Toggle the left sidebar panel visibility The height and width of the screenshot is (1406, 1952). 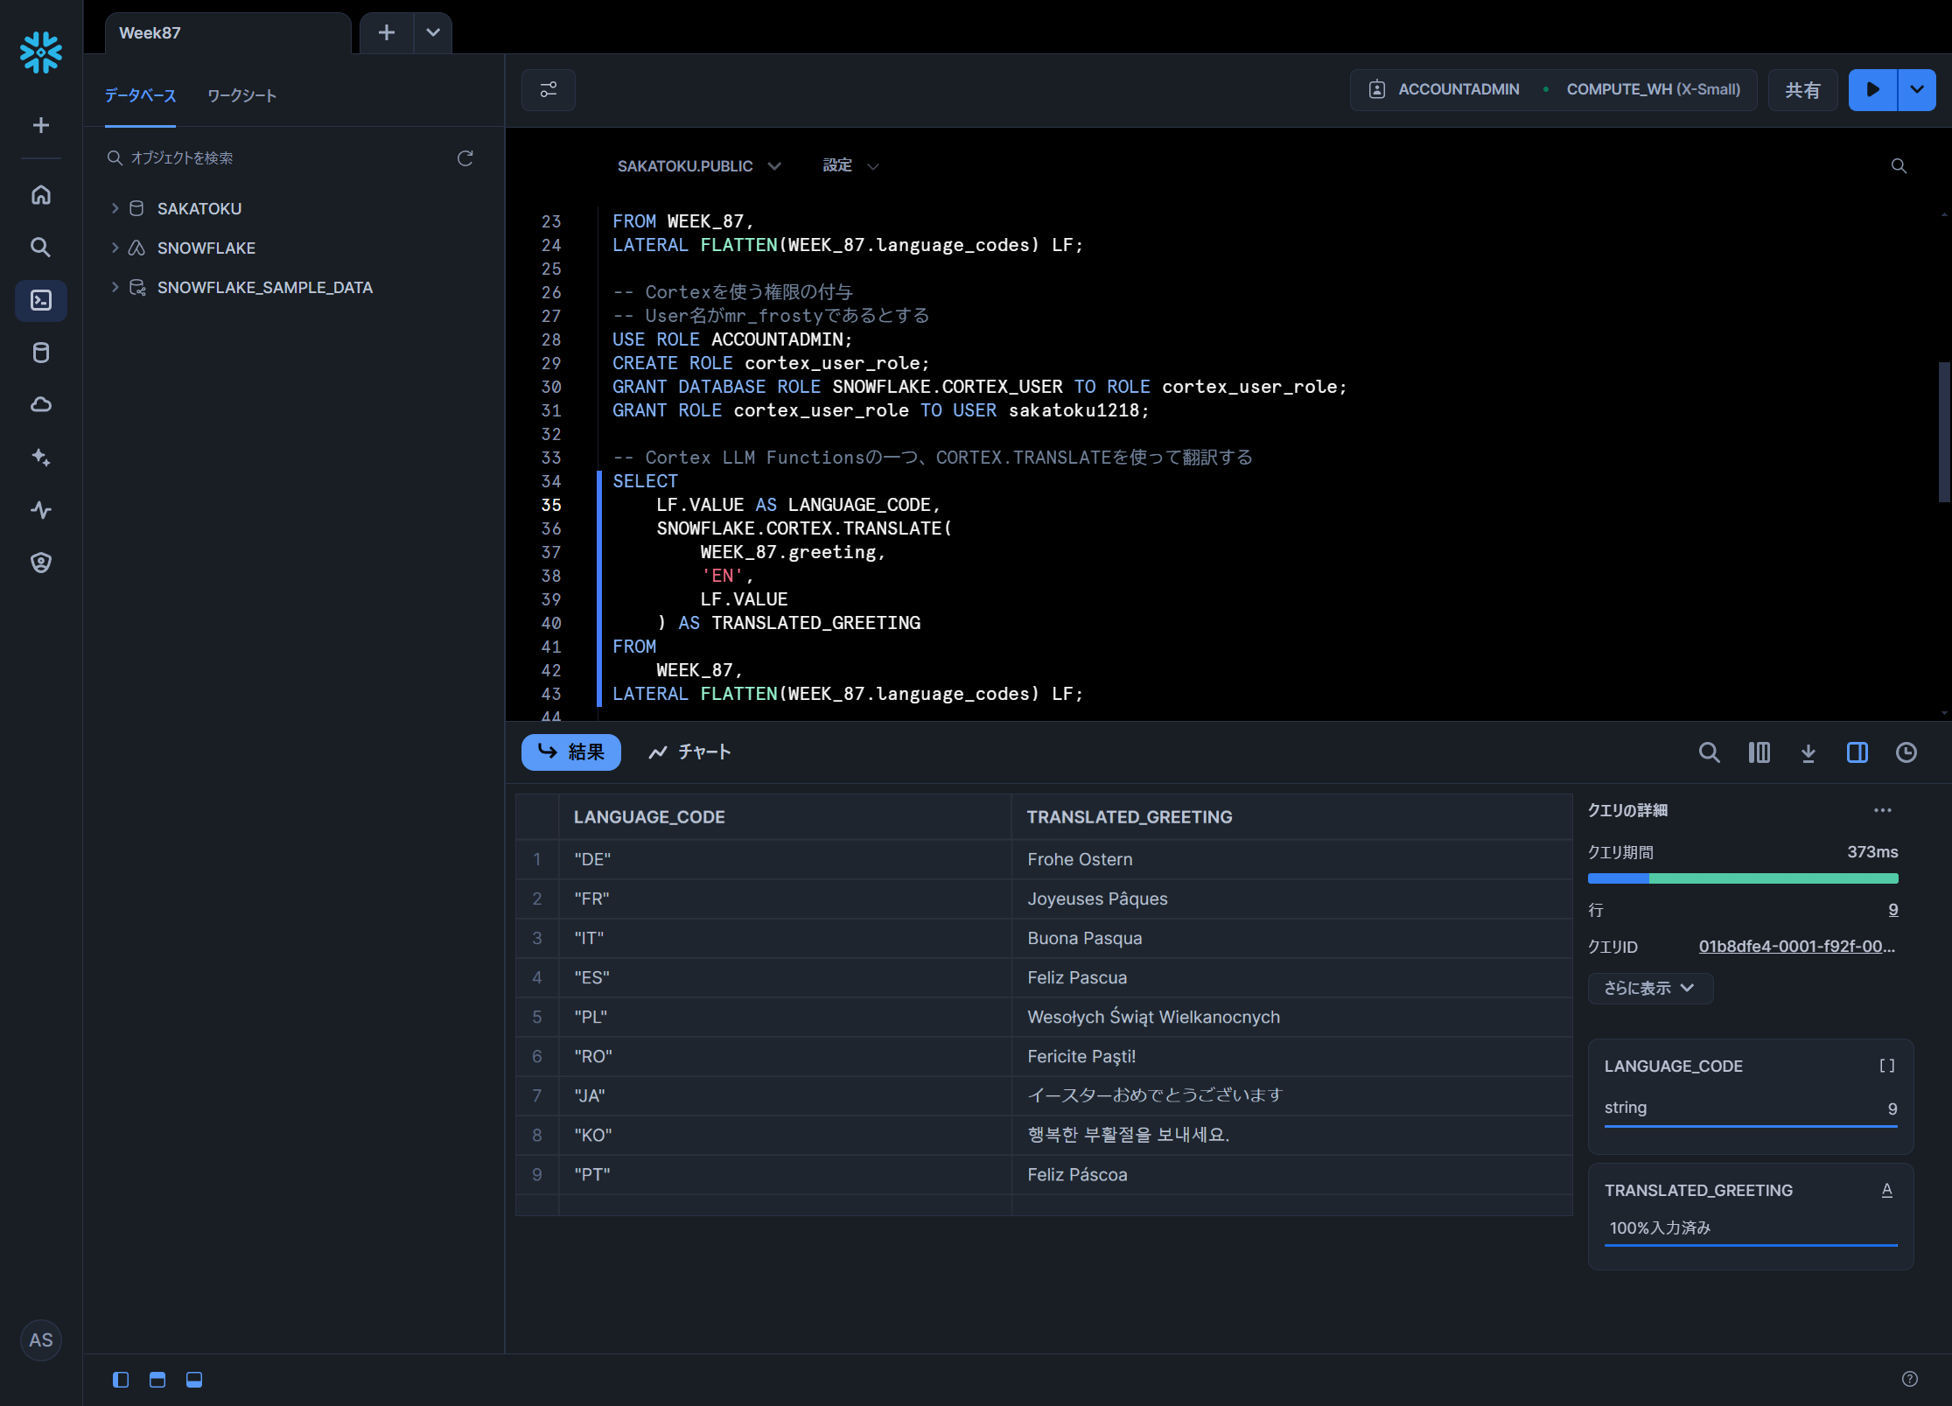(121, 1380)
